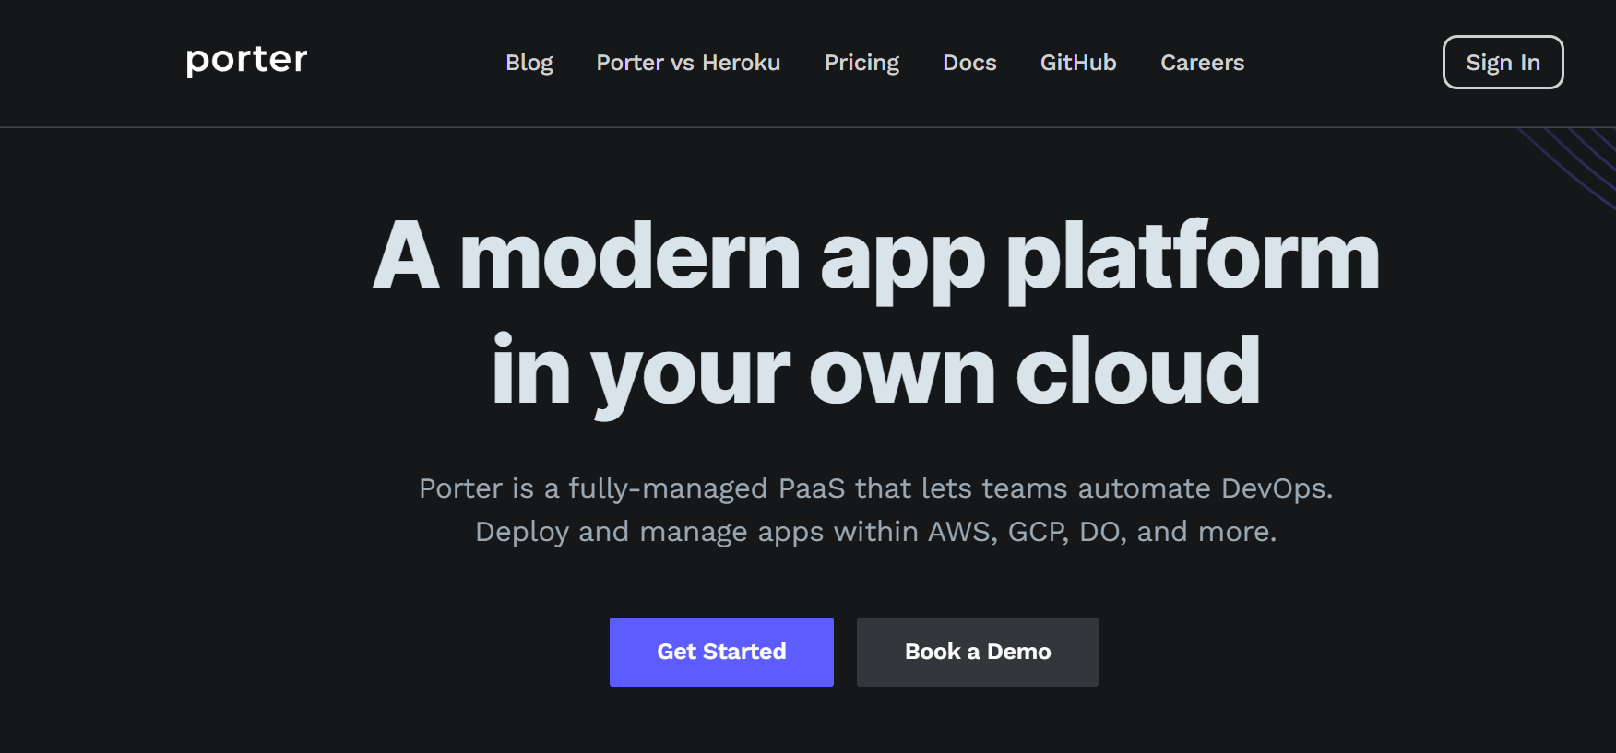Click the Book a Demo button
Viewport: 1616px width, 753px height.
[x=978, y=652]
